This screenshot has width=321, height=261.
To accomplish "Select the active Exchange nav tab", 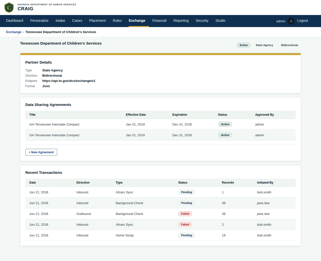I will (137, 21).
